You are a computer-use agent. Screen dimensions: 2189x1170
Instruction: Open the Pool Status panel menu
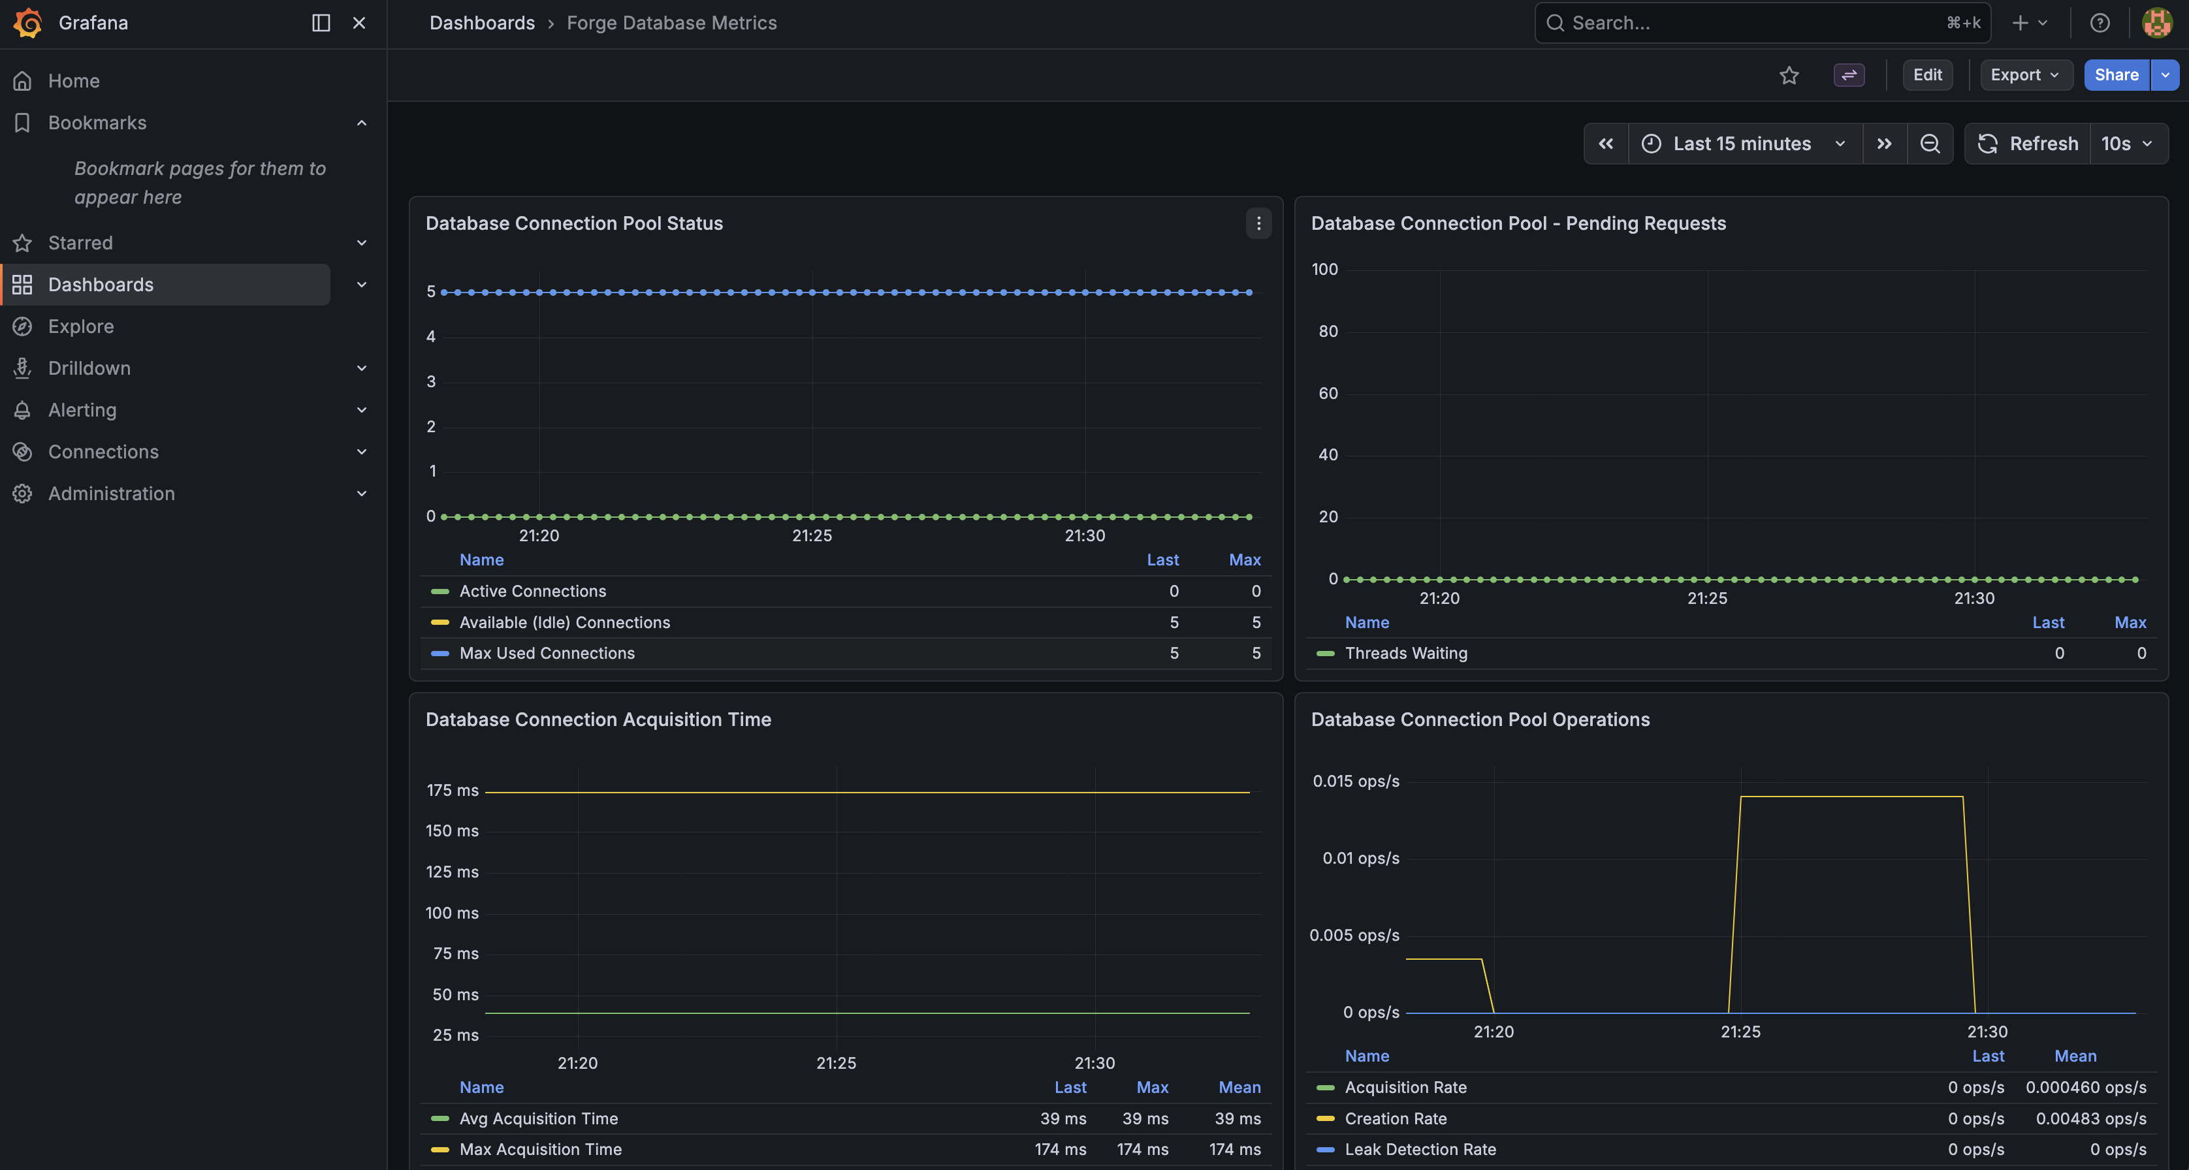1258,223
